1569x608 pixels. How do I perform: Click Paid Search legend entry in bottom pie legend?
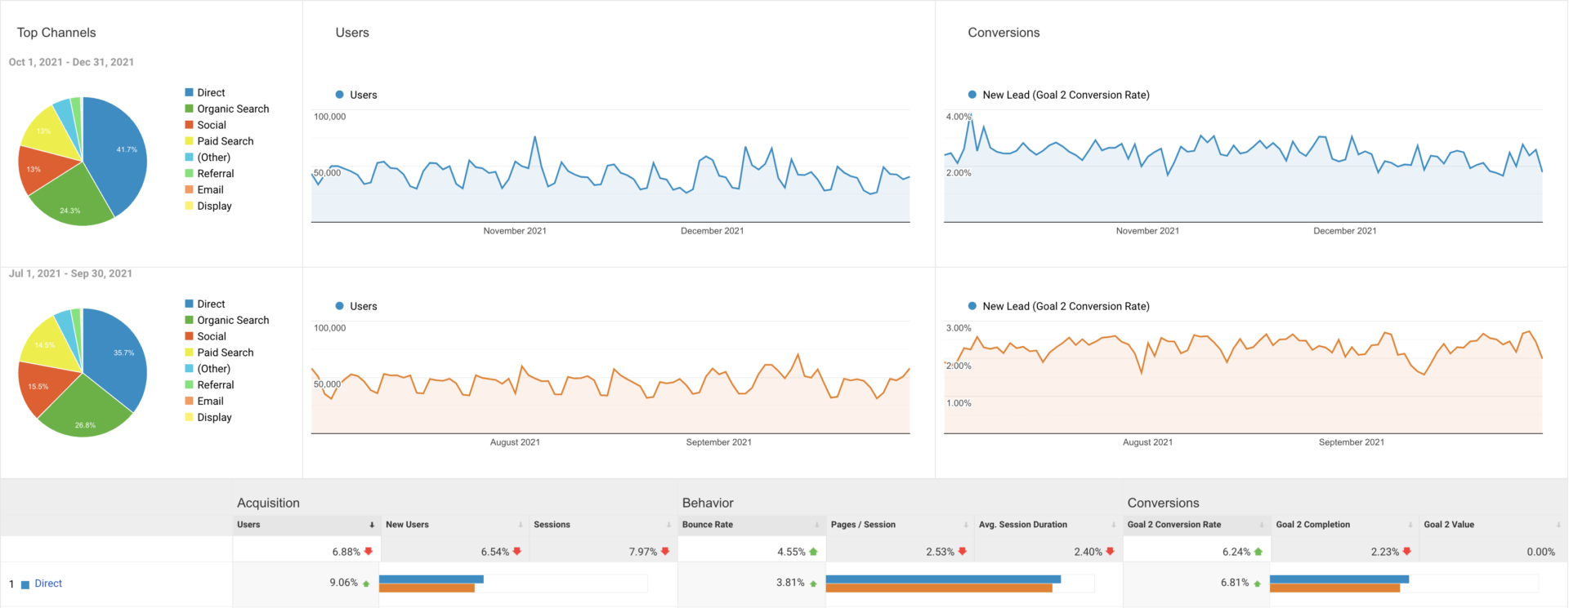[x=225, y=353]
